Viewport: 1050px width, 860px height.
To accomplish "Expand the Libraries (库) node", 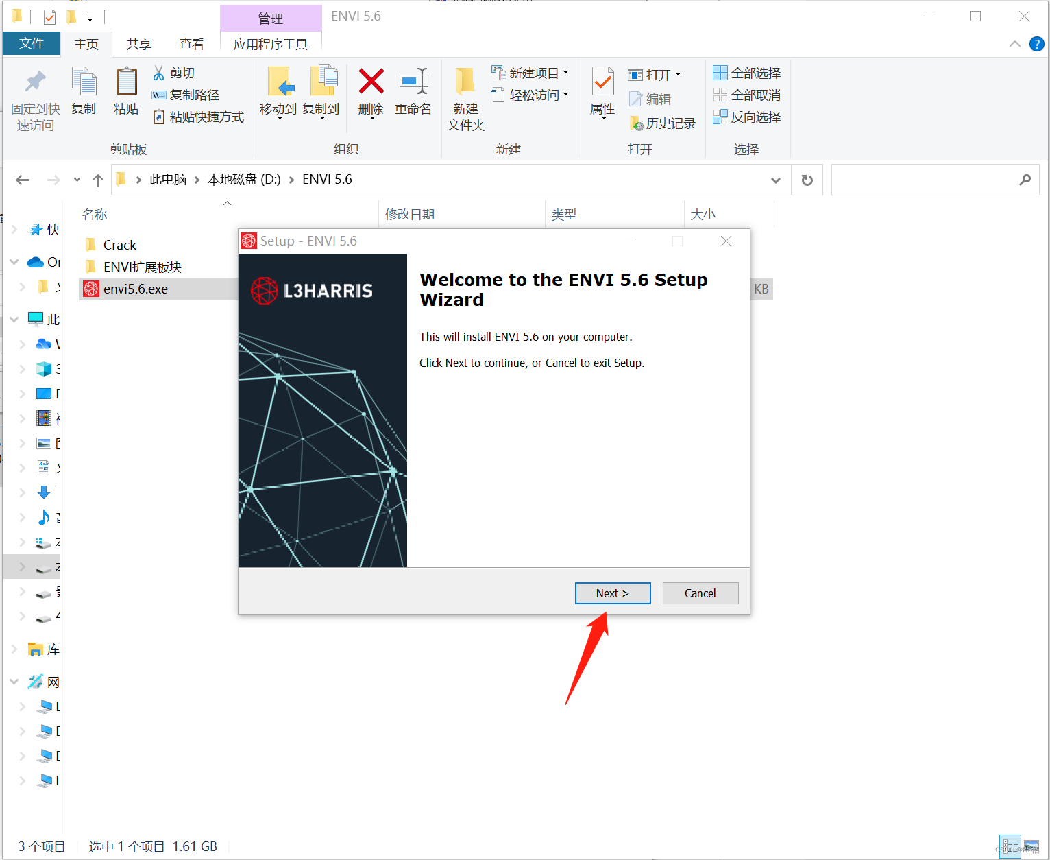I will click(14, 649).
